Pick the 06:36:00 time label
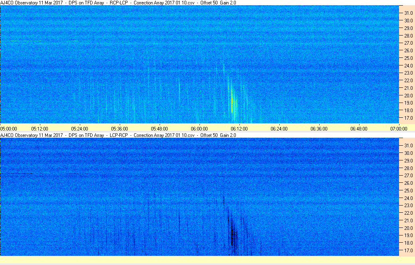Screen dimensions: 415x265 pyautogui.click(x=319, y=129)
